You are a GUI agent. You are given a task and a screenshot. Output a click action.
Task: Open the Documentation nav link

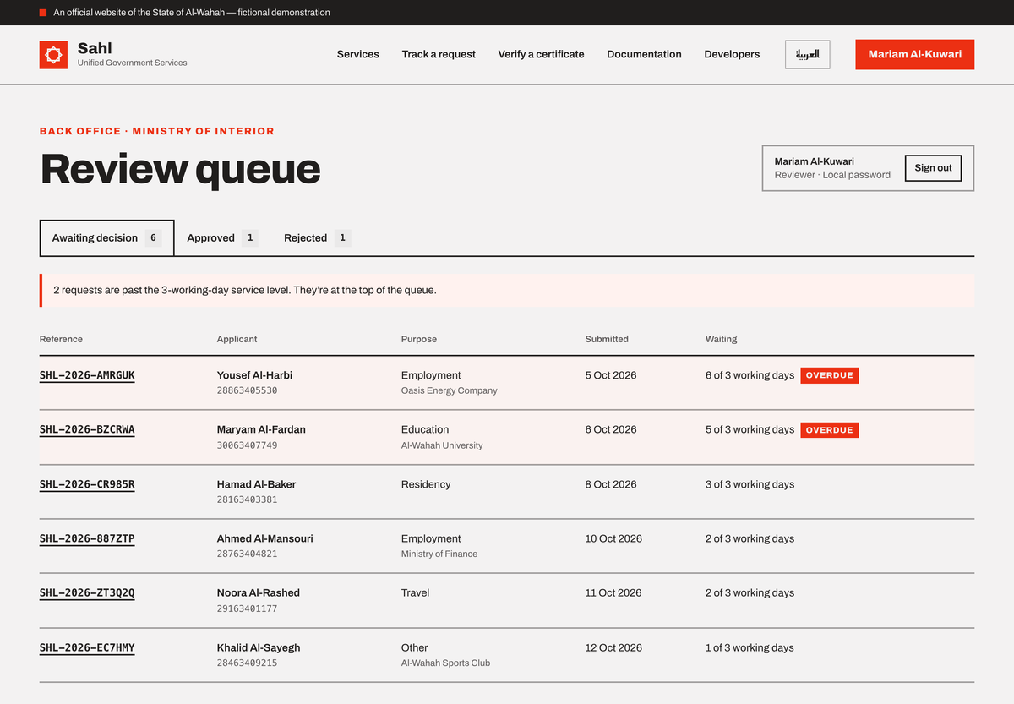[x=644, y=54]
